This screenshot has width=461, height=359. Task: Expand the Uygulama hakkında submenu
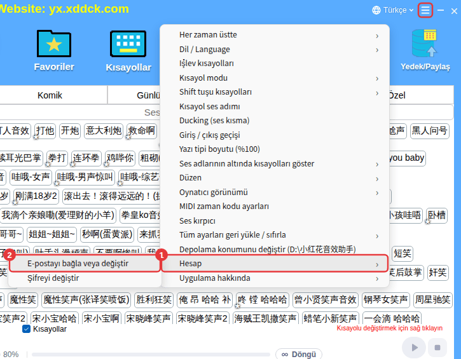tap(275, 278)
